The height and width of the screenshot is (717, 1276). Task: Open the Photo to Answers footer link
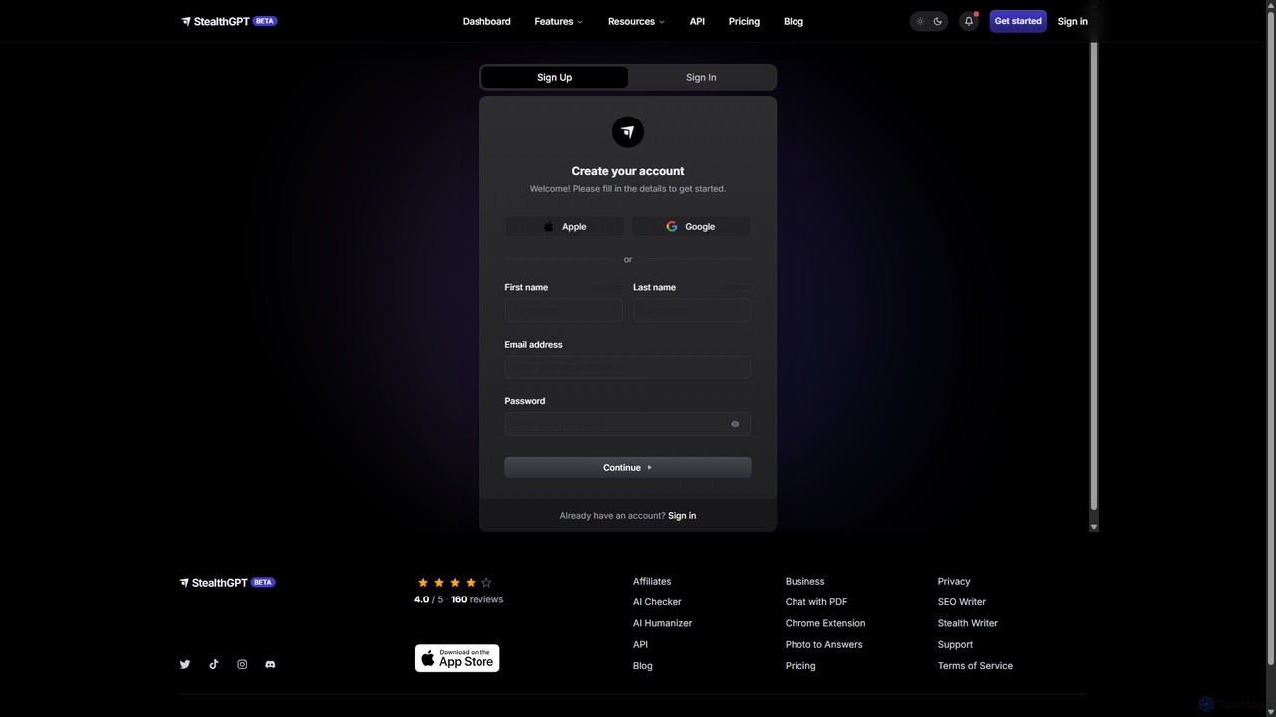[824, 644]
